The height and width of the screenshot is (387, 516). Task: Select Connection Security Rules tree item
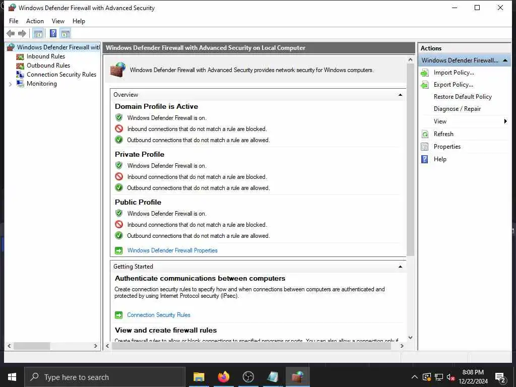61,75
